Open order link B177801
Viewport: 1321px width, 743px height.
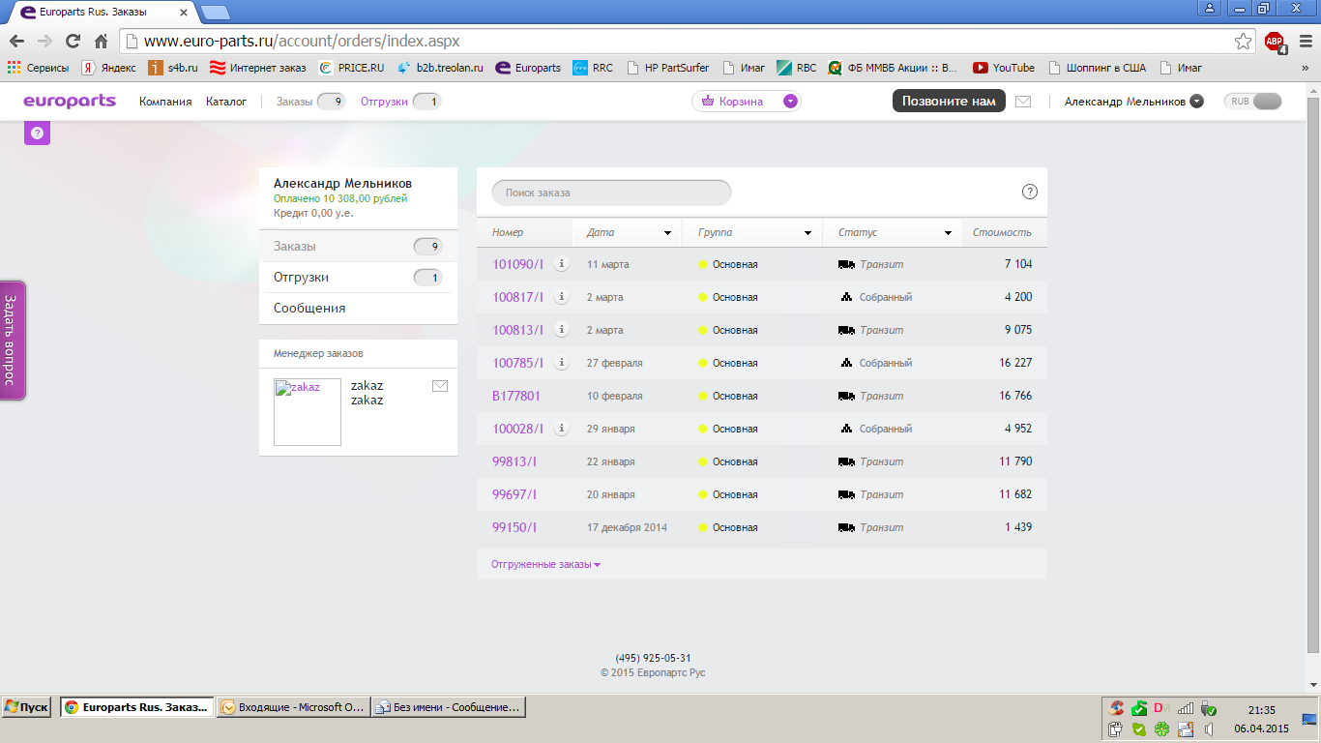(x=515, y=396)
